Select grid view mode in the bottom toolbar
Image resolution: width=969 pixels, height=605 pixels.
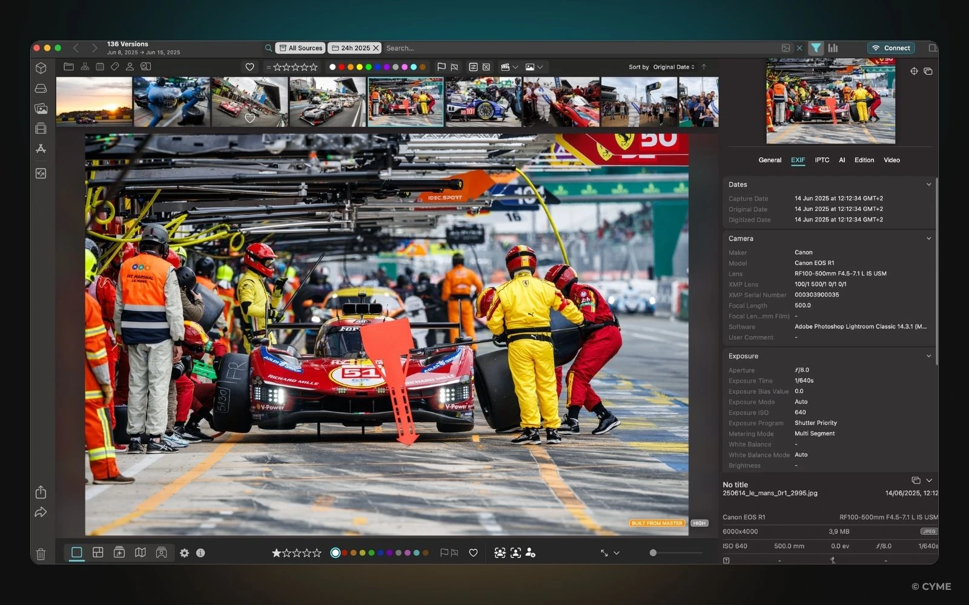98,552
